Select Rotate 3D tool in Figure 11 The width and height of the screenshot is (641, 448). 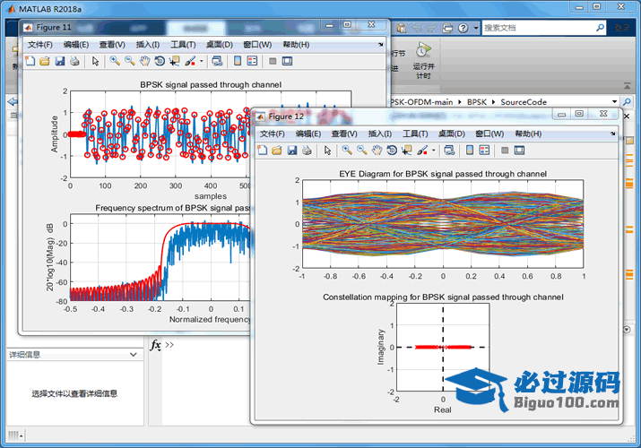coord(160,61)
